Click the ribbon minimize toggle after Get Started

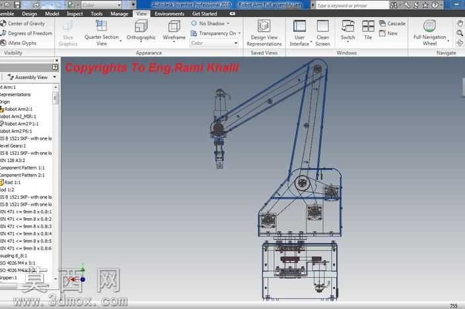[x=232, y=14]
